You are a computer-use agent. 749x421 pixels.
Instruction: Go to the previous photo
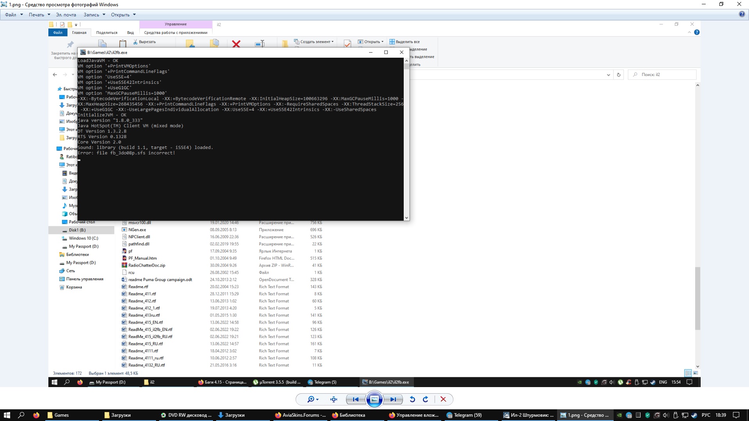click(x=355, y=399)
